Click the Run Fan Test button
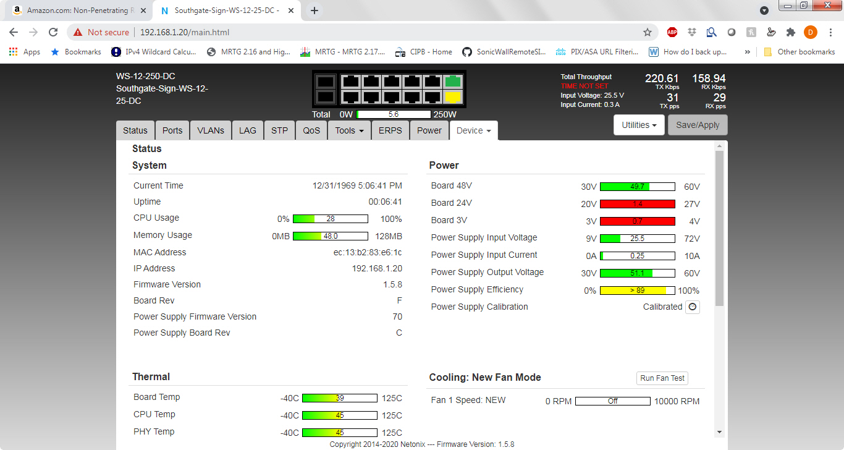The image size is (844, 450). 662,378
